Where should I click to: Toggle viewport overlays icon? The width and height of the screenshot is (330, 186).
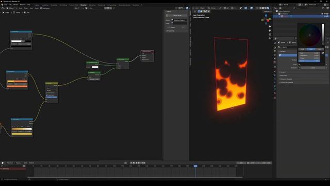[251, 8]
